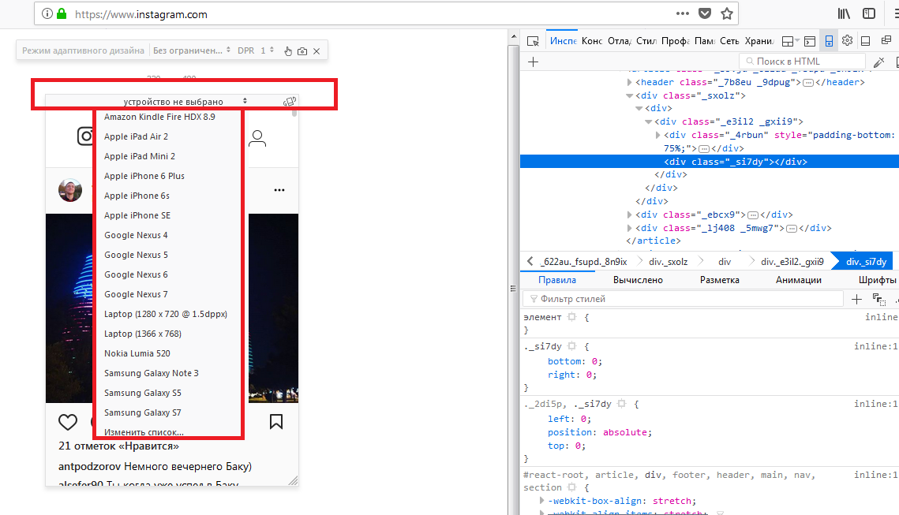Screen dimensions: 899x515
Task: Click the bookmark icon on the Instagram post
Action: click(x=276, y=422)
